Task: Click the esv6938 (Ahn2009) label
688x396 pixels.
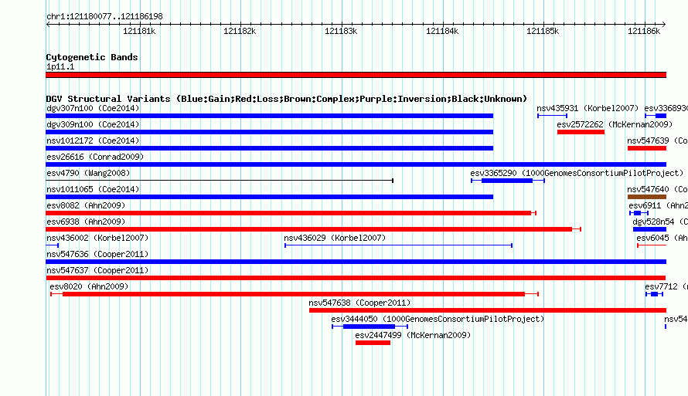Action: coord(86,222)
